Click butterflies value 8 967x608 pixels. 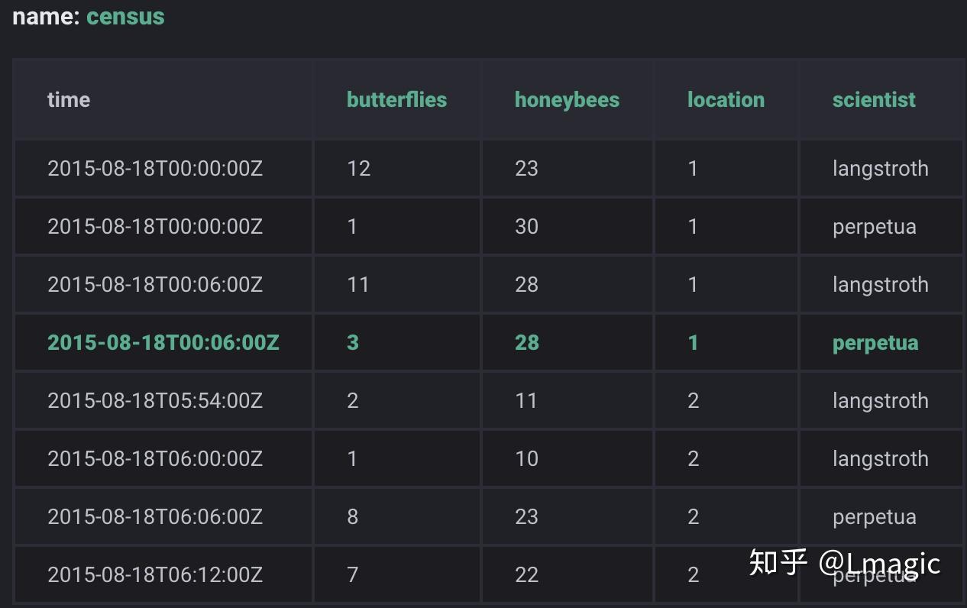point(352,517)
